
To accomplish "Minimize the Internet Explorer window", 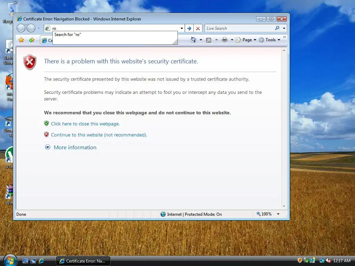I will (x=261, y=19).
